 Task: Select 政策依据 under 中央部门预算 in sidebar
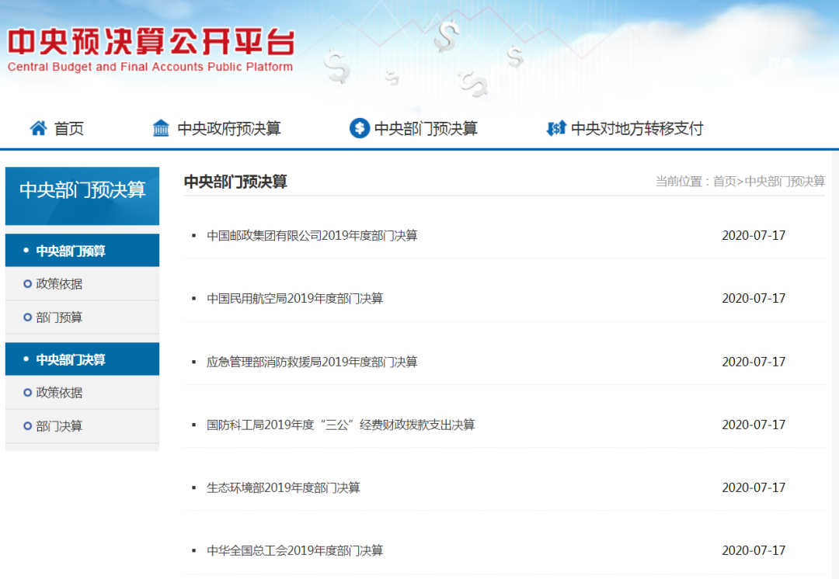coord(59,284)
